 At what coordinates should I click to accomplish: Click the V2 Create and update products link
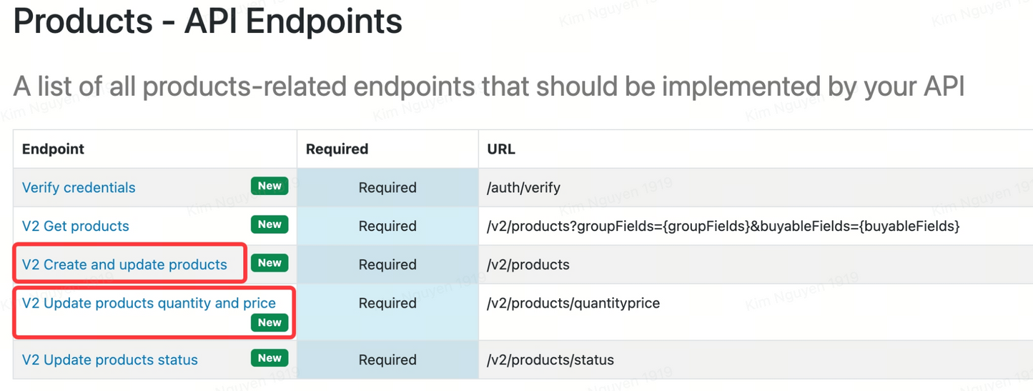click(124, 265)
